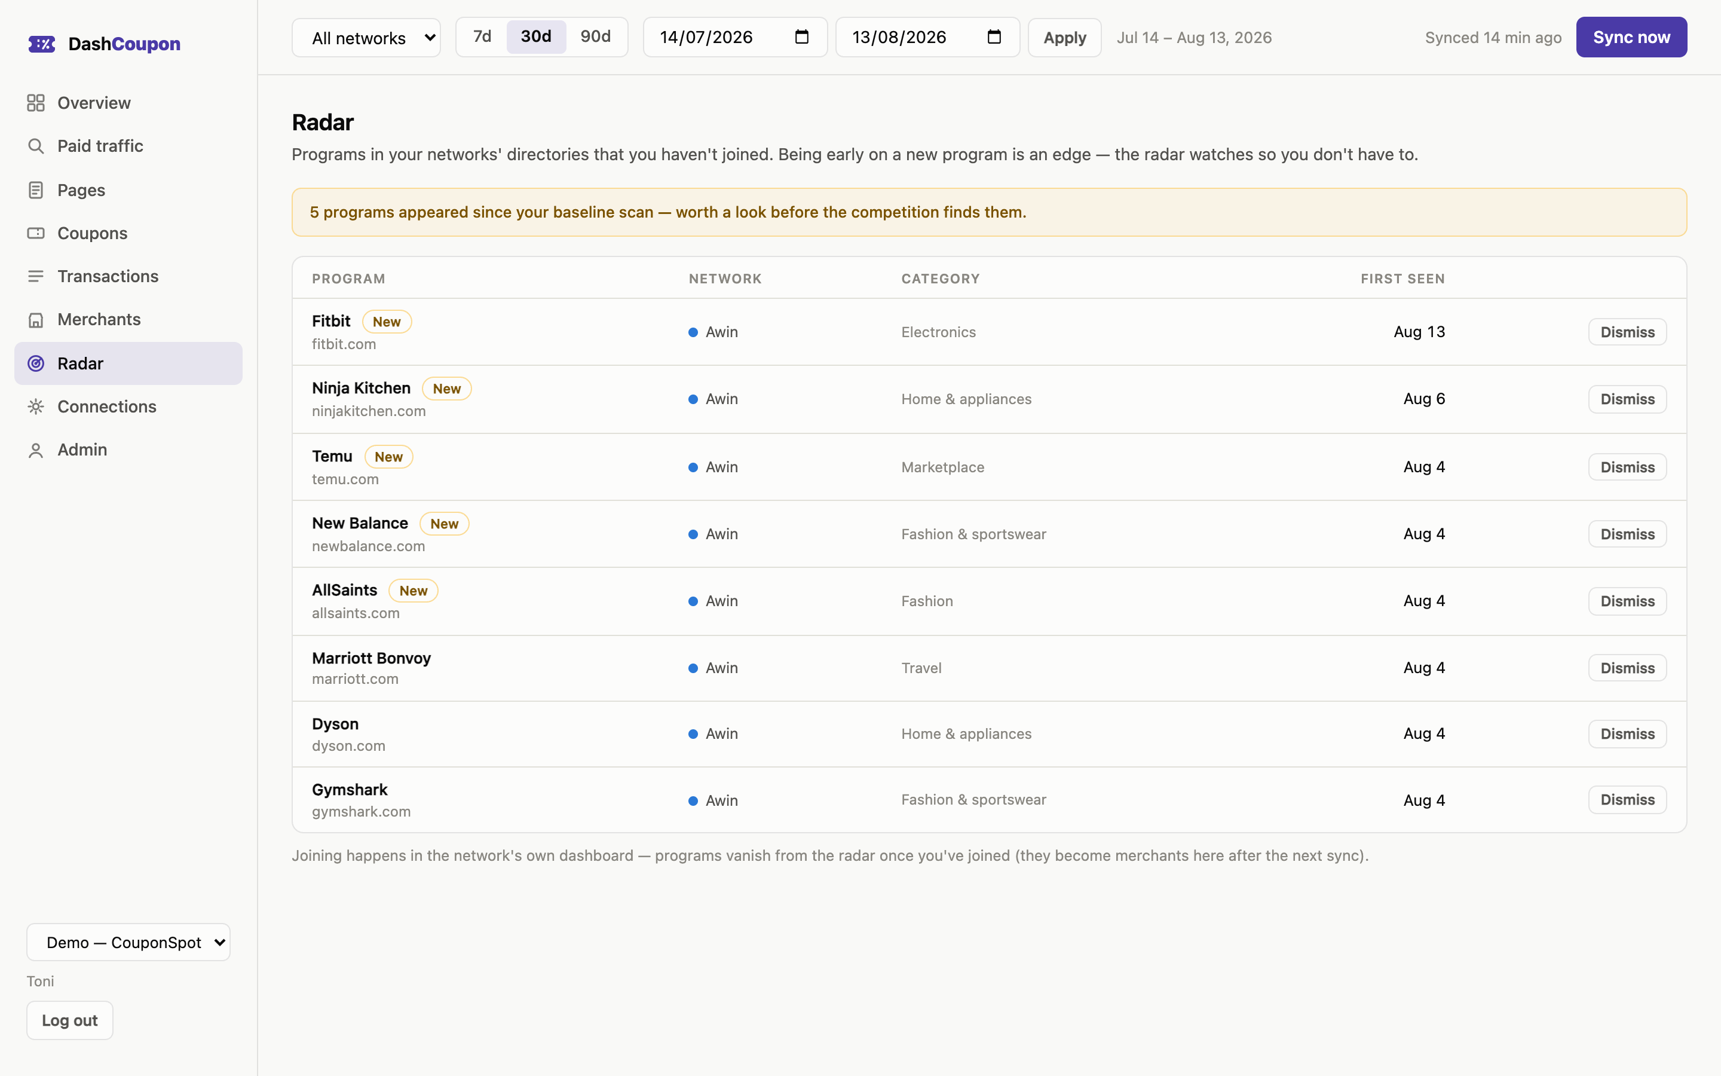Open the calendar picker for start date
Image resolution: width=1721 pixels, height=1076 pixels.
click(x=801, y=37)
